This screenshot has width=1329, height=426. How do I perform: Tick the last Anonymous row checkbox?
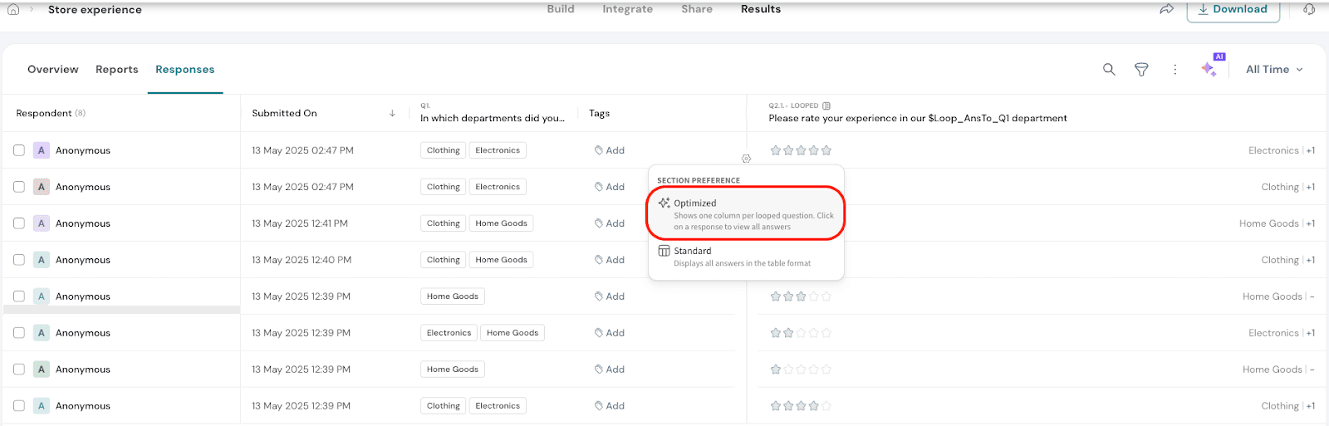(19, 406)
